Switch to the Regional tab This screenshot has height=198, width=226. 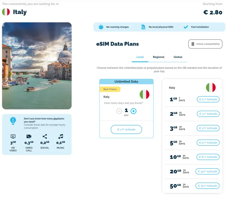coord(159,57)
